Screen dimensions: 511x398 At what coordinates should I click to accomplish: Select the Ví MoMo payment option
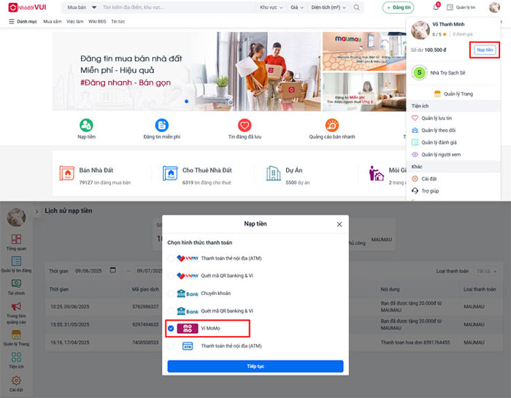coord(172,329)
